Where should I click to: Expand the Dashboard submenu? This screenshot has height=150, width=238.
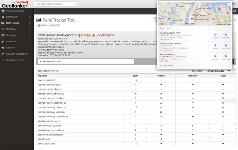[x=30, y=17]
